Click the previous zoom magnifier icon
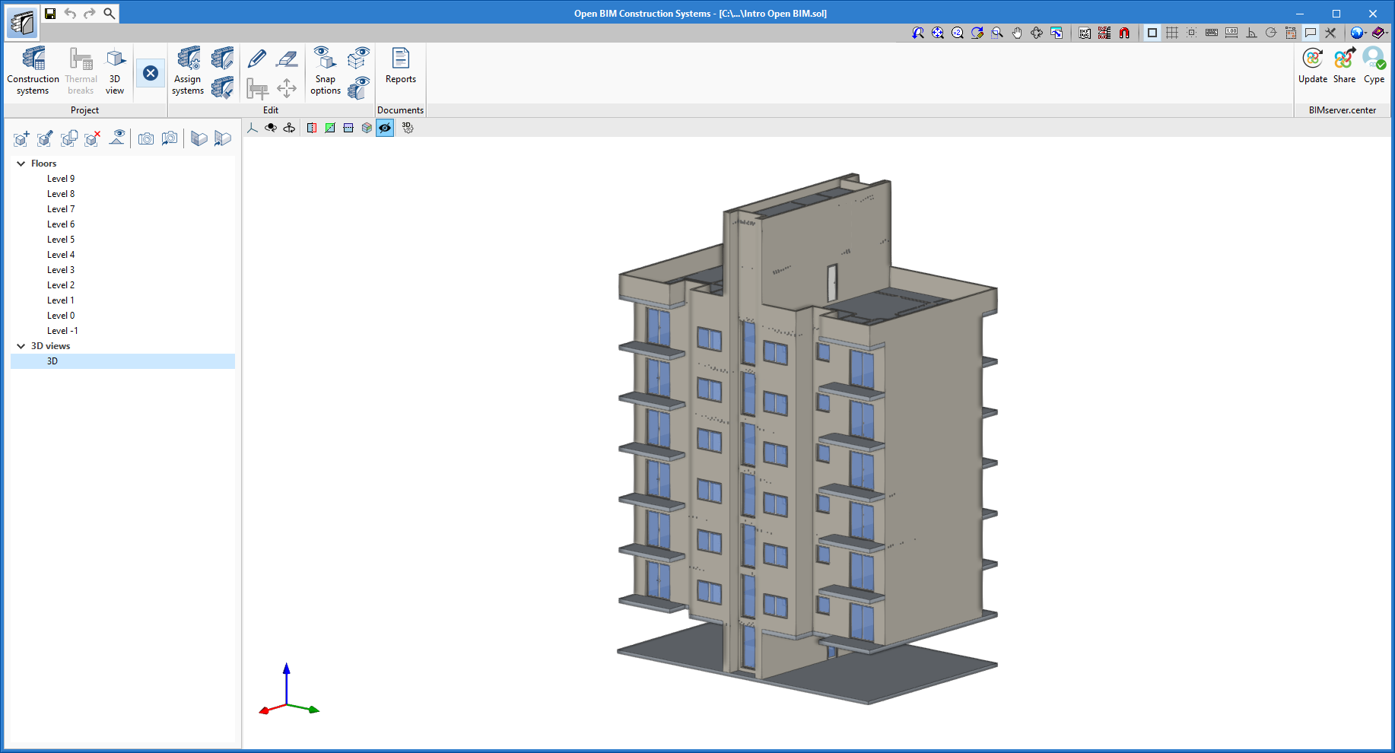1395x753 pixels. click(918, 33)
